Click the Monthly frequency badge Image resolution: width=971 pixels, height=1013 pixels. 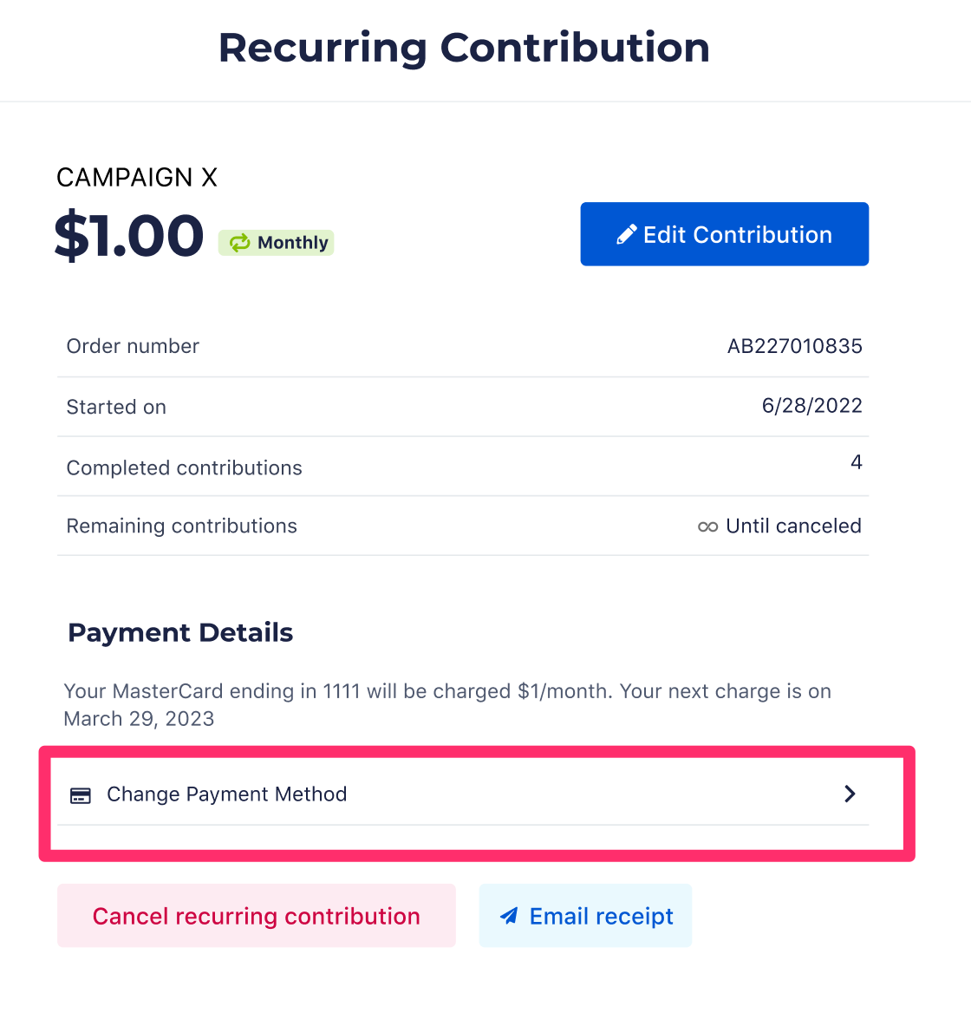276,243
